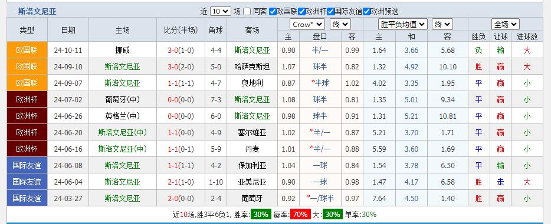Screen dimensions: 551x224
Task: Click handicap 半/一 in the 24-10-11 row
Action: tap(320, 50)
